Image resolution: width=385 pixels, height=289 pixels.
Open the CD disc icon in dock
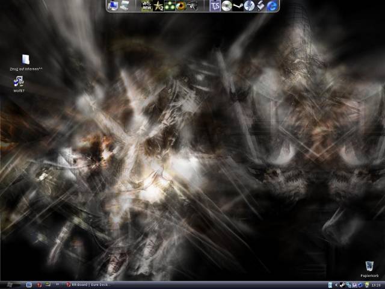pos(226,5)
